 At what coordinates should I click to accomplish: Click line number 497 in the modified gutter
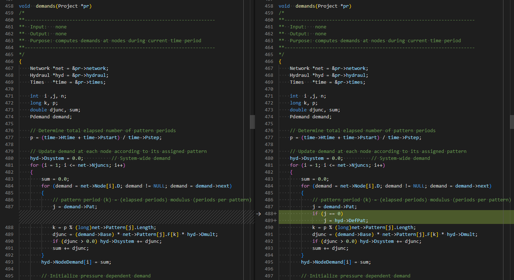click(x=269, y=276)
